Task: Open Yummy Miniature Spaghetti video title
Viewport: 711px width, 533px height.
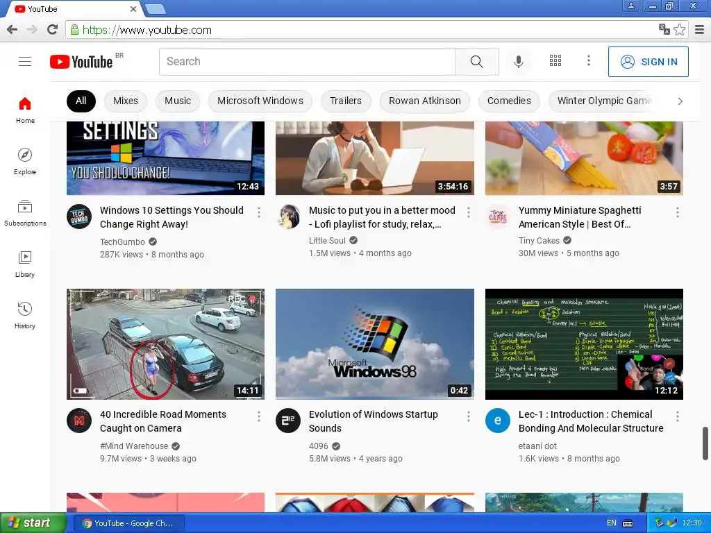Action: [x=580, y=217]
